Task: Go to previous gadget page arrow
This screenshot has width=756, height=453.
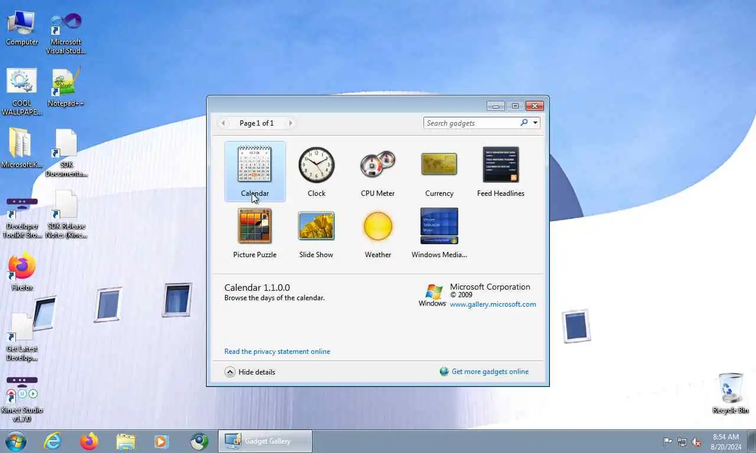Action: point(223,123)
